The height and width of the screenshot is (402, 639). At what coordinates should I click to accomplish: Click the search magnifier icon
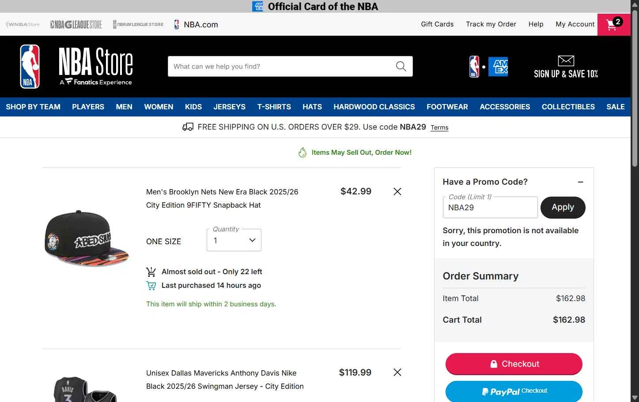[x=401, y=66]
